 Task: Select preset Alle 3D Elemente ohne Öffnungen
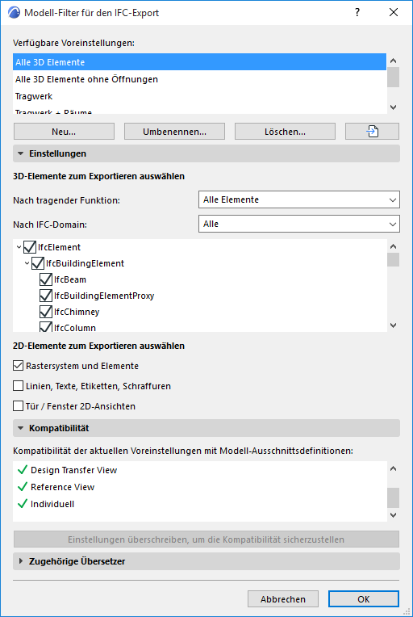(x=199, y=79)
